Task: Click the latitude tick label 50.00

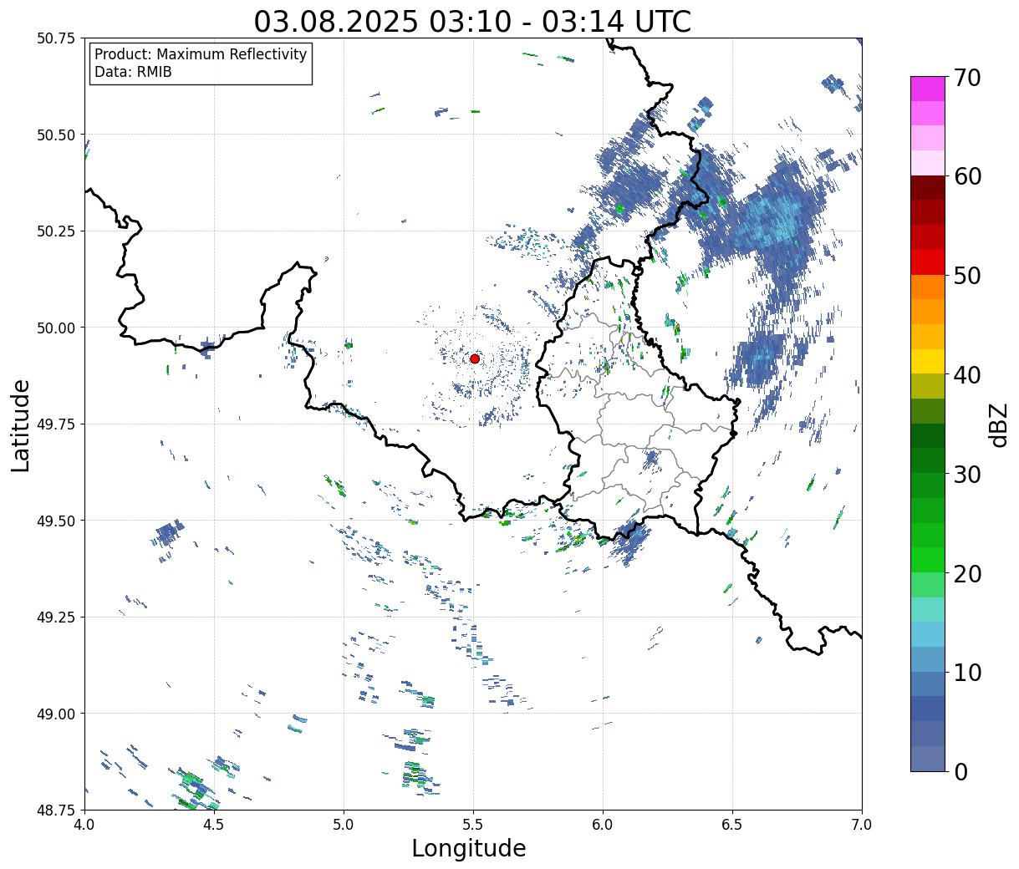Action: coord(56,328)
